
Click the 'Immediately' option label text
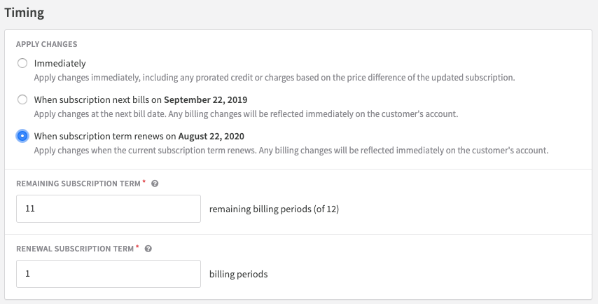pos(60,63)
